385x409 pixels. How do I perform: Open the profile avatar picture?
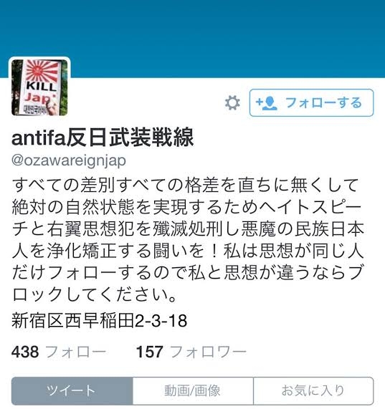click(39, 87)
